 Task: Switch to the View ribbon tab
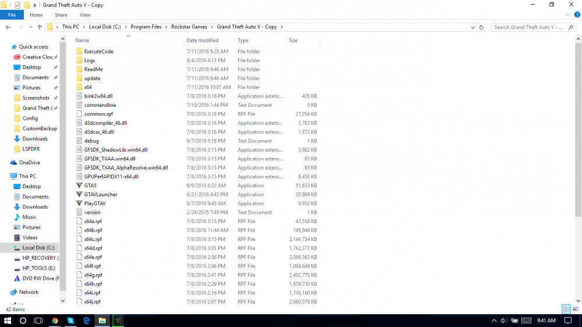click(x=84, y=15)
